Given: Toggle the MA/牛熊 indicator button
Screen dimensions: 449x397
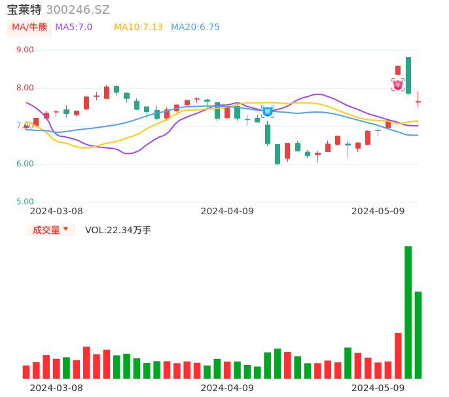Looking at the screenshot, I should pos(29,28).
